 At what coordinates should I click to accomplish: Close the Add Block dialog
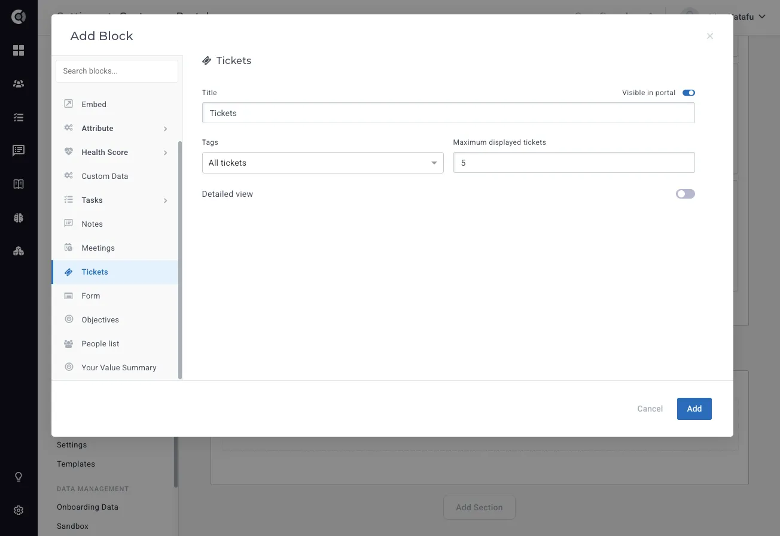pos(710,36)
